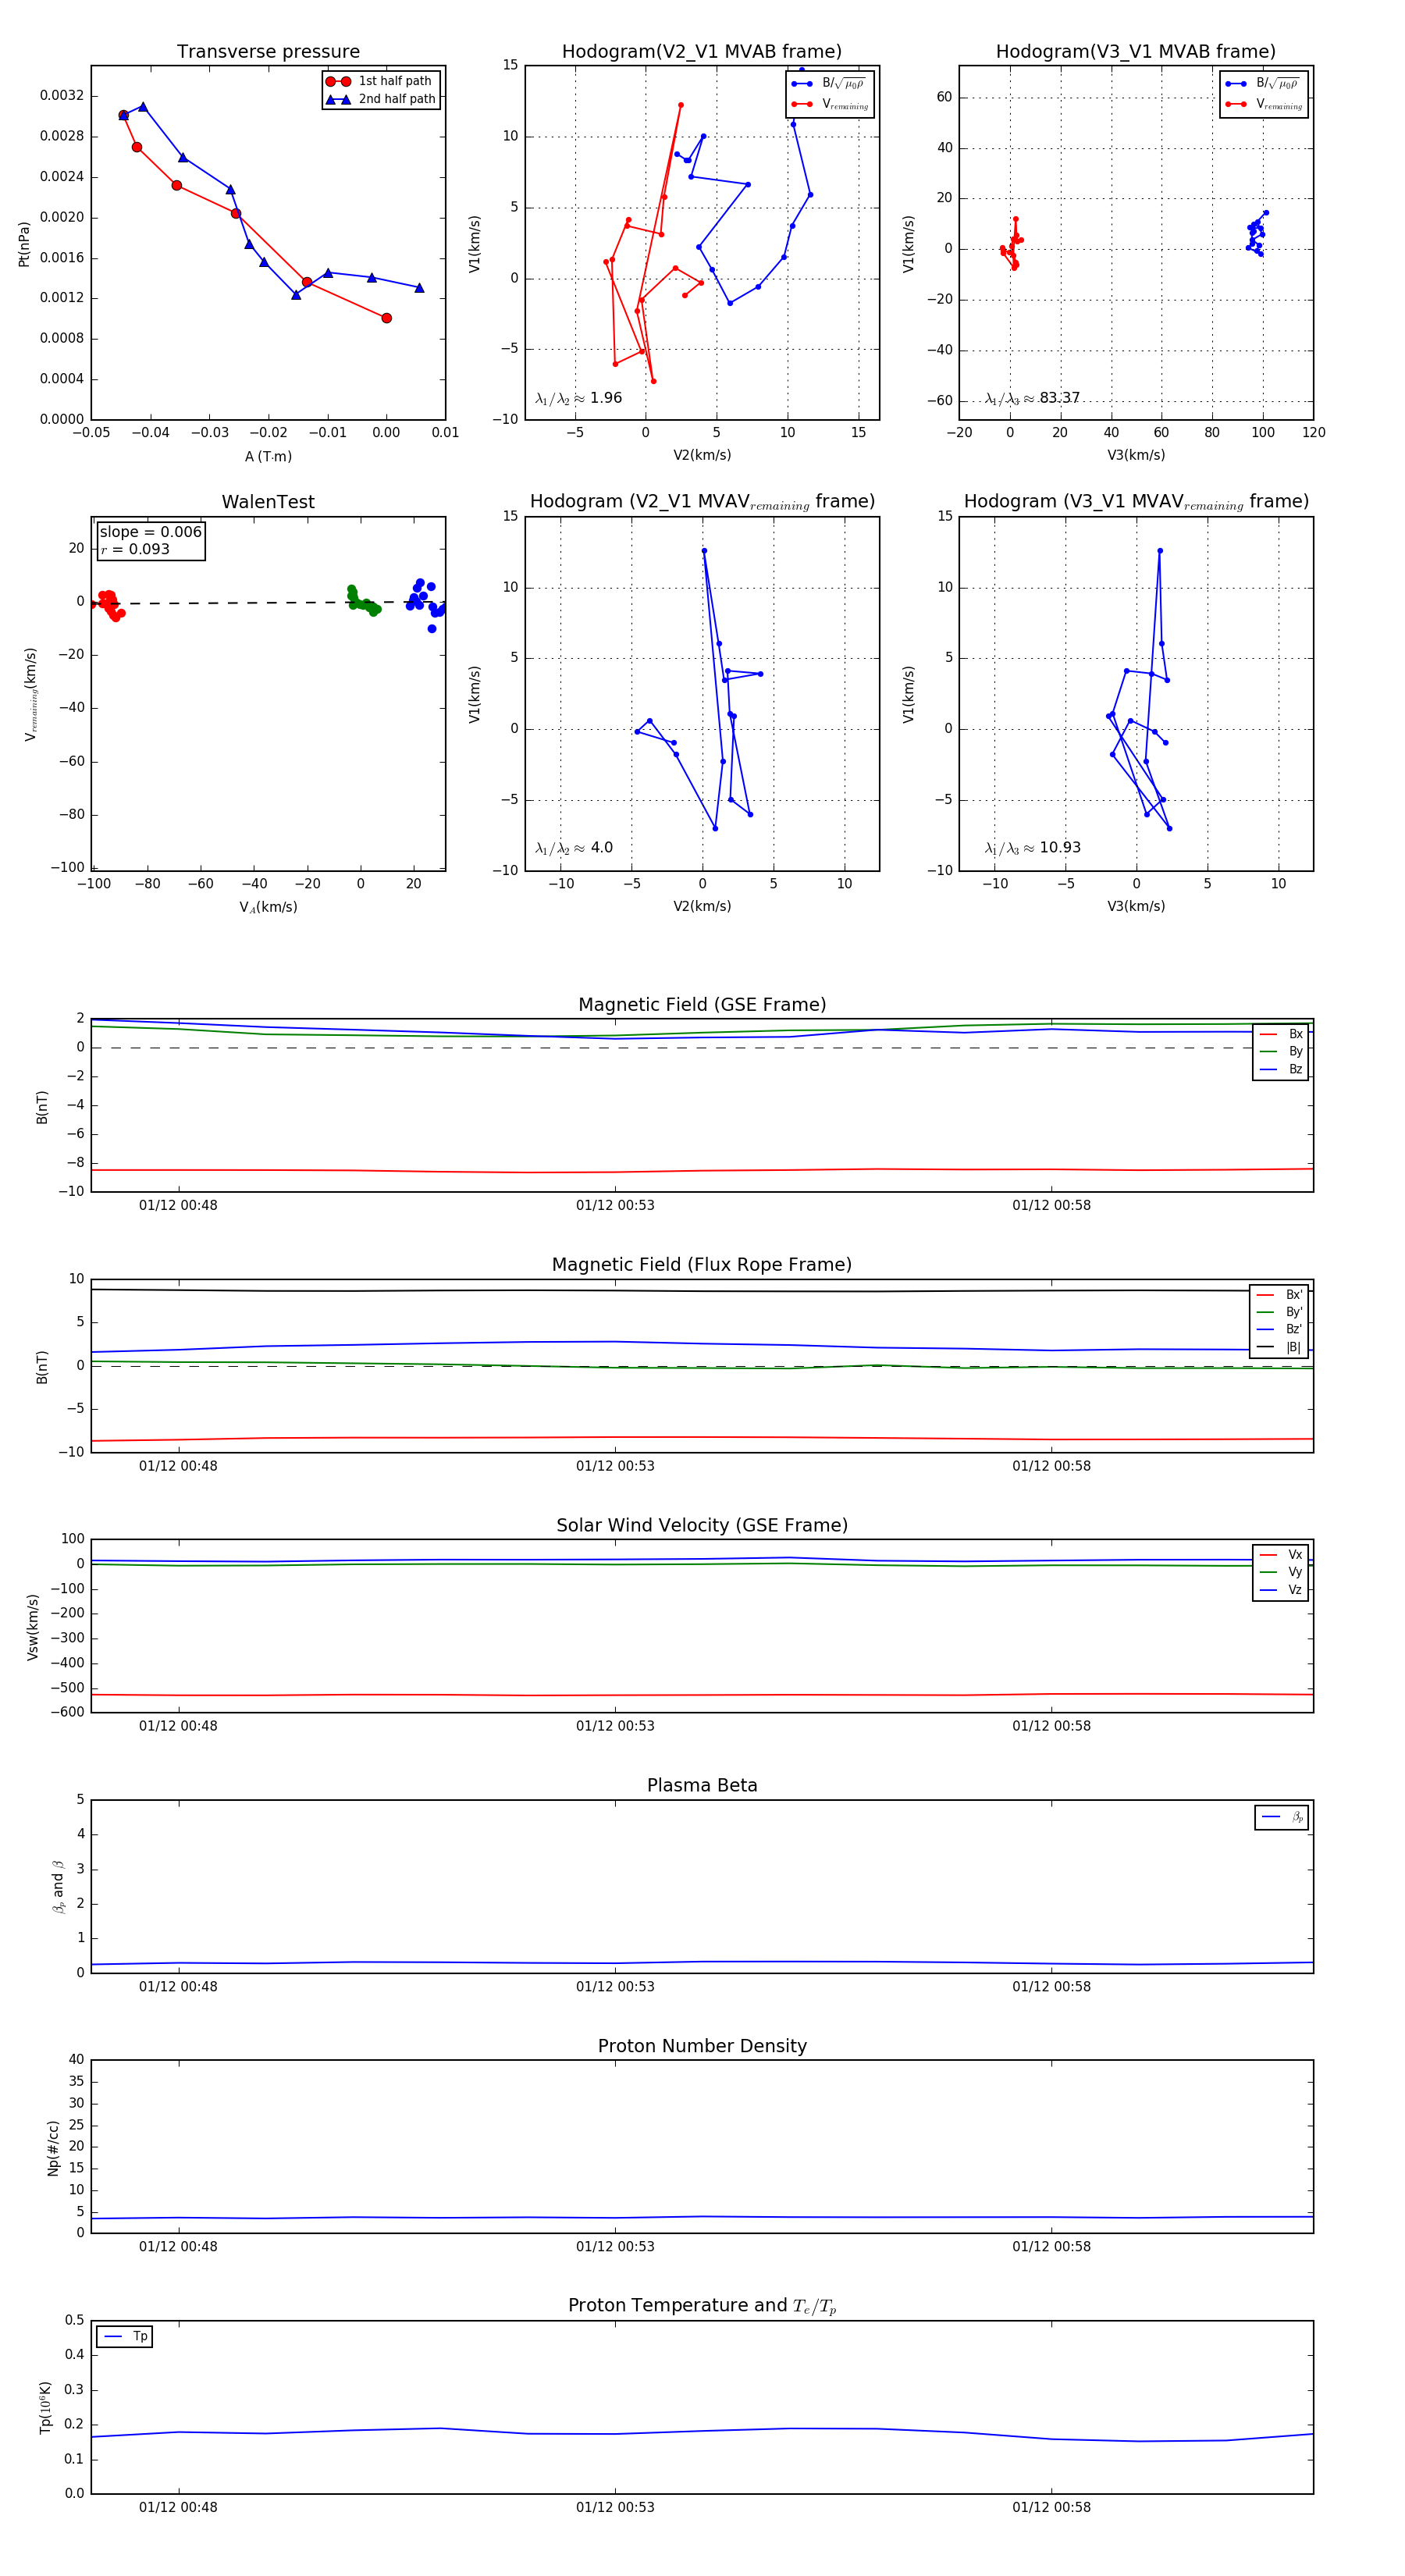The image size is (1405, 2576).
Task: Click the "Hodogram (V2_V1 MVAVremaining frame)" title
Action: [x=702, y=502]
